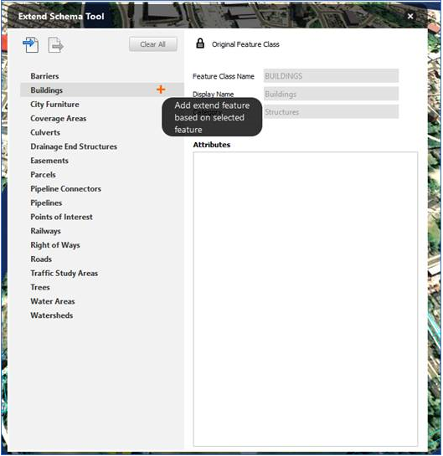Select Water Areas feature class
The height and width of the screenshot is (456, 443).
point(53,301)
